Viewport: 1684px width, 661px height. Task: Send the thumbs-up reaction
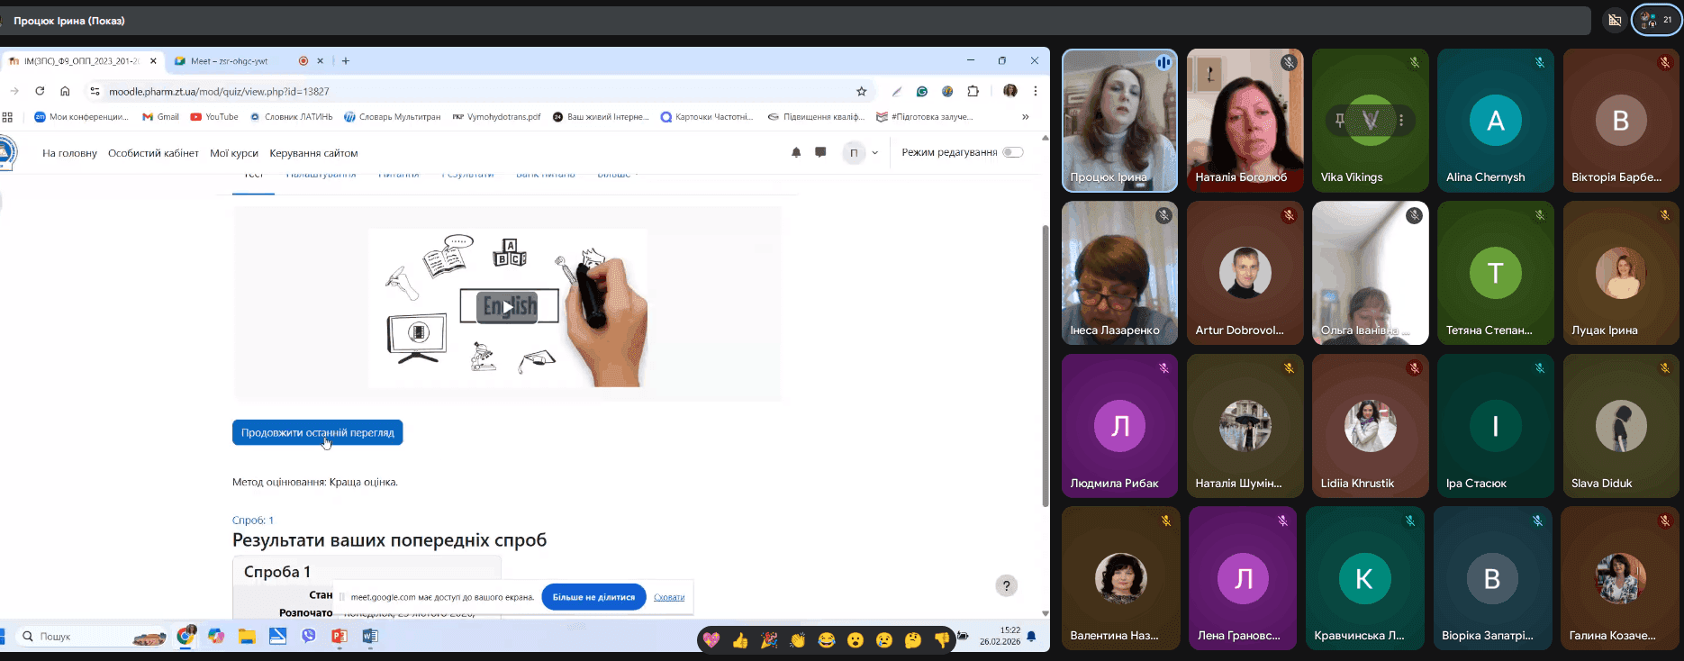click(x=740, y=640)
